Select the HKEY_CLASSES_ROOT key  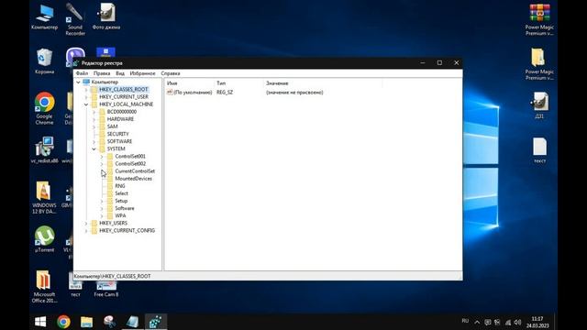click(x=124, y=90)
